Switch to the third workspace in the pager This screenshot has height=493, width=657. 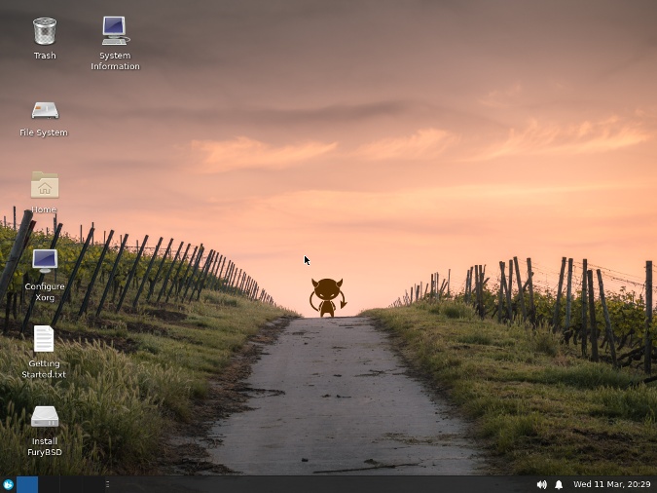point(70,484)
